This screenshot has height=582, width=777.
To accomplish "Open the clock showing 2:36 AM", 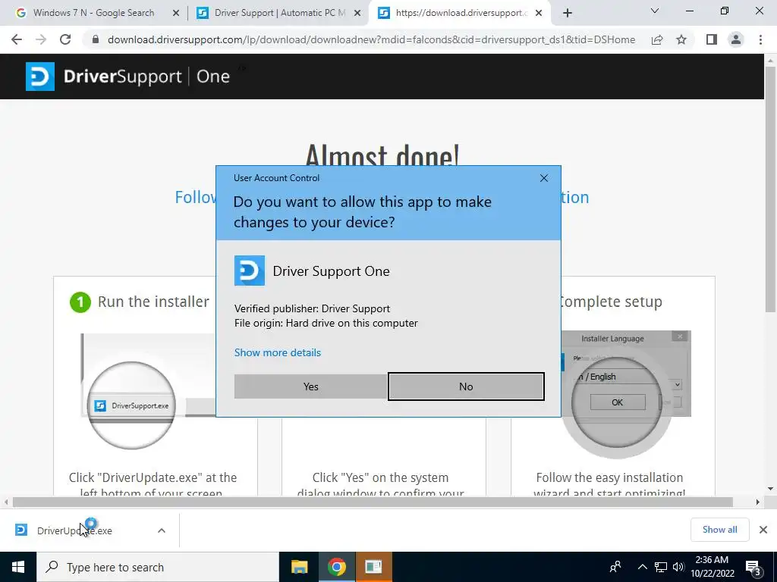I will point(712,567).
